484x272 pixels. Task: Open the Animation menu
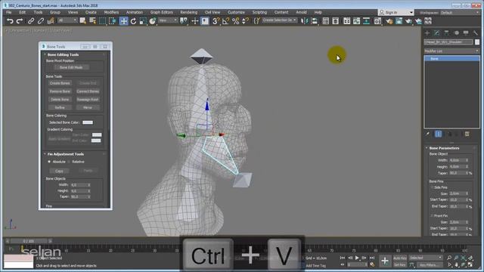coord(135,12)
